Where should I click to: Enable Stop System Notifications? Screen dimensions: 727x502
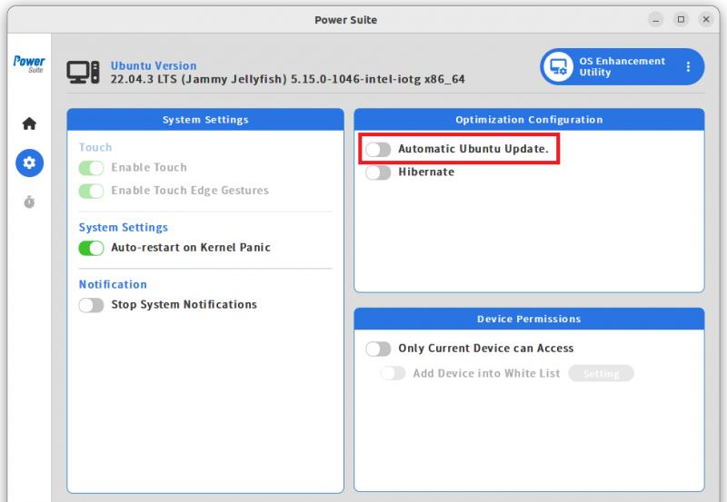pyautogui.click(x=91, y=305)
